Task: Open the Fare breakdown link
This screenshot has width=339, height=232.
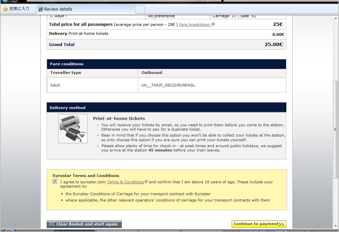Action: coord(194,25)
